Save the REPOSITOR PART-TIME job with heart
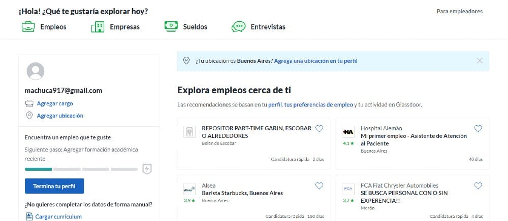508x221 pixels. click(319, 129)
